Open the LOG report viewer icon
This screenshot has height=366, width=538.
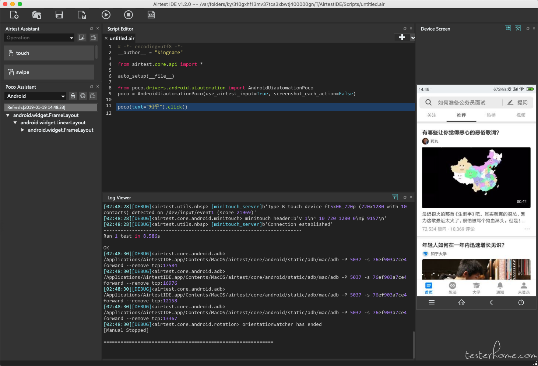(151, 15)
